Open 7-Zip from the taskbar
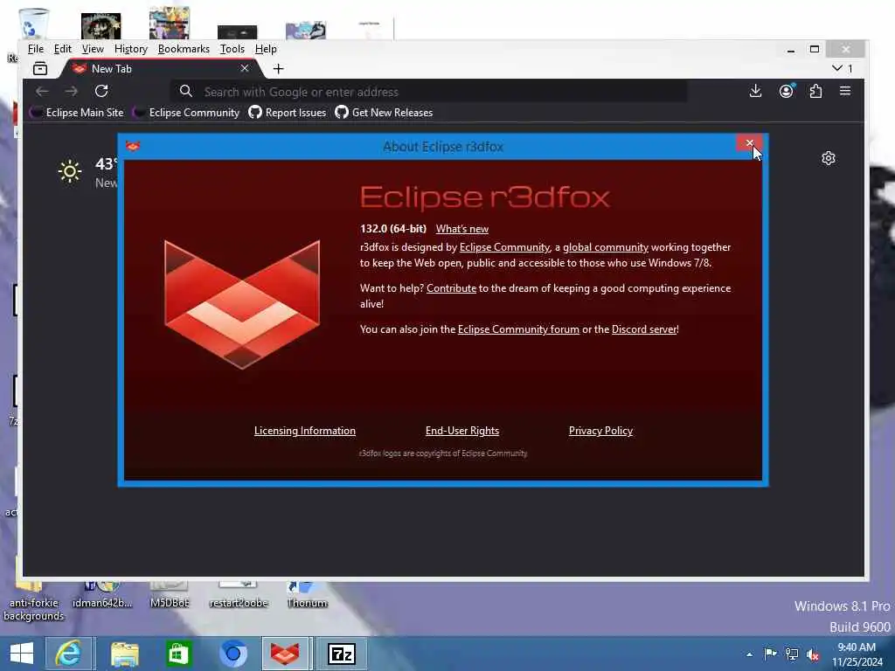This screenshot has height=671, width=895. (342, 654)
